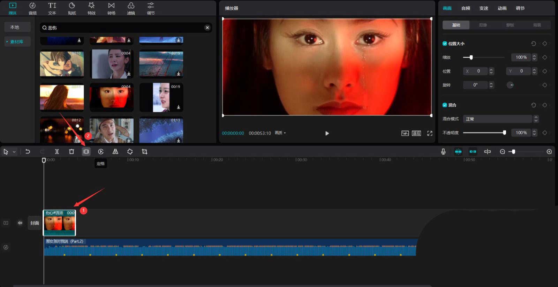The width and height of the screenshot is (558, 287).
Task: Click the mirror flip icon
Action: click(115, 152)
